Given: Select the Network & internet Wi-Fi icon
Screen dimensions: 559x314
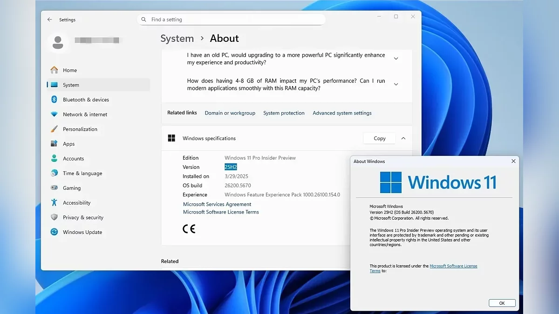Looking at the screenshot, I should pyautogui.click(x=55, y=114).
